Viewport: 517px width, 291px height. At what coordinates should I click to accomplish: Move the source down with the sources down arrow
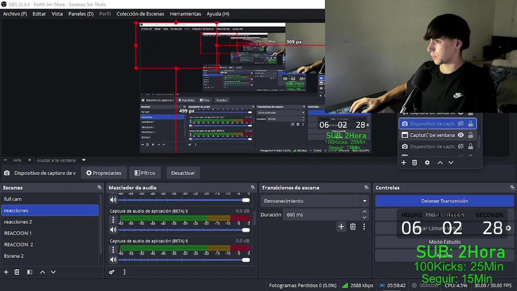pyautogui.click(x=451, y=162)
